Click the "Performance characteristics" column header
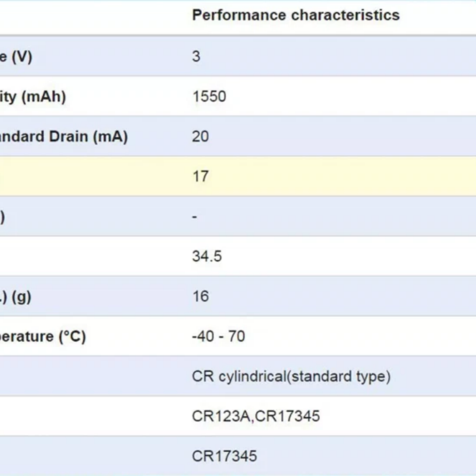The image size is (476, 476). point(295,15)
